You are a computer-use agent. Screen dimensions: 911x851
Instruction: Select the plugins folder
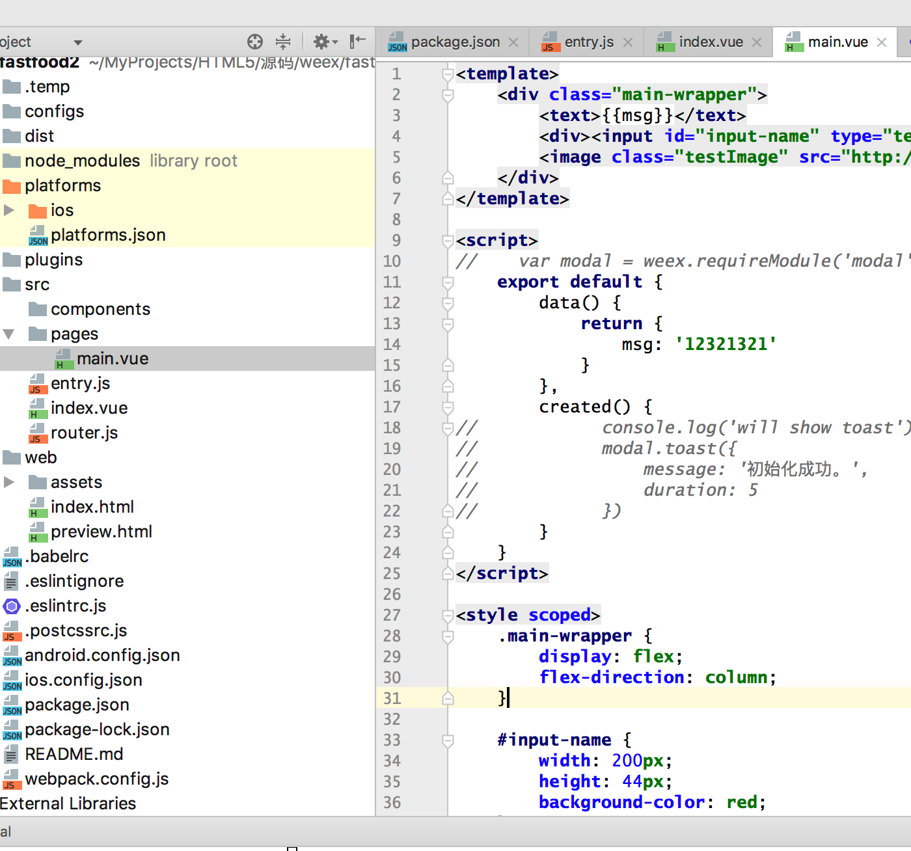tap(43, 260)
